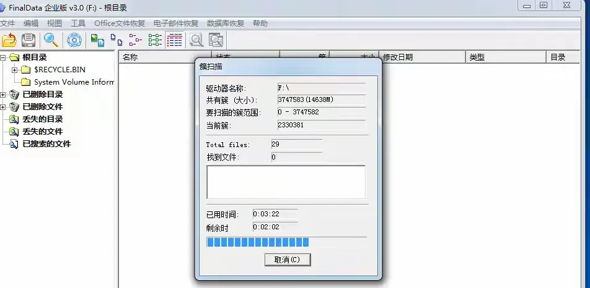Select System Volume Information label in tree
This screenshot has height=288, width=590.
(x=74, y=82)
